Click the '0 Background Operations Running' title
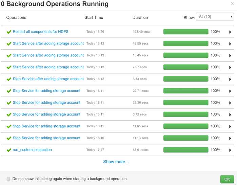237x185 pixels. coord(55,4)
